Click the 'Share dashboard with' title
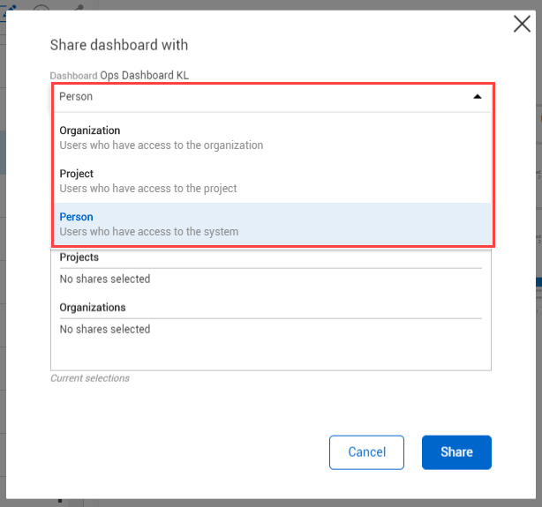 click(119, 45)
